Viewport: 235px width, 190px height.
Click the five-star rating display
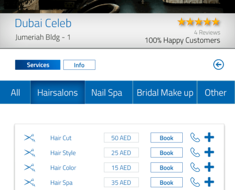click(x=199, y=22)
